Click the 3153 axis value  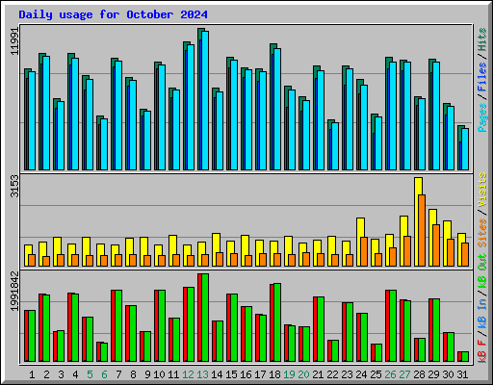15,186
